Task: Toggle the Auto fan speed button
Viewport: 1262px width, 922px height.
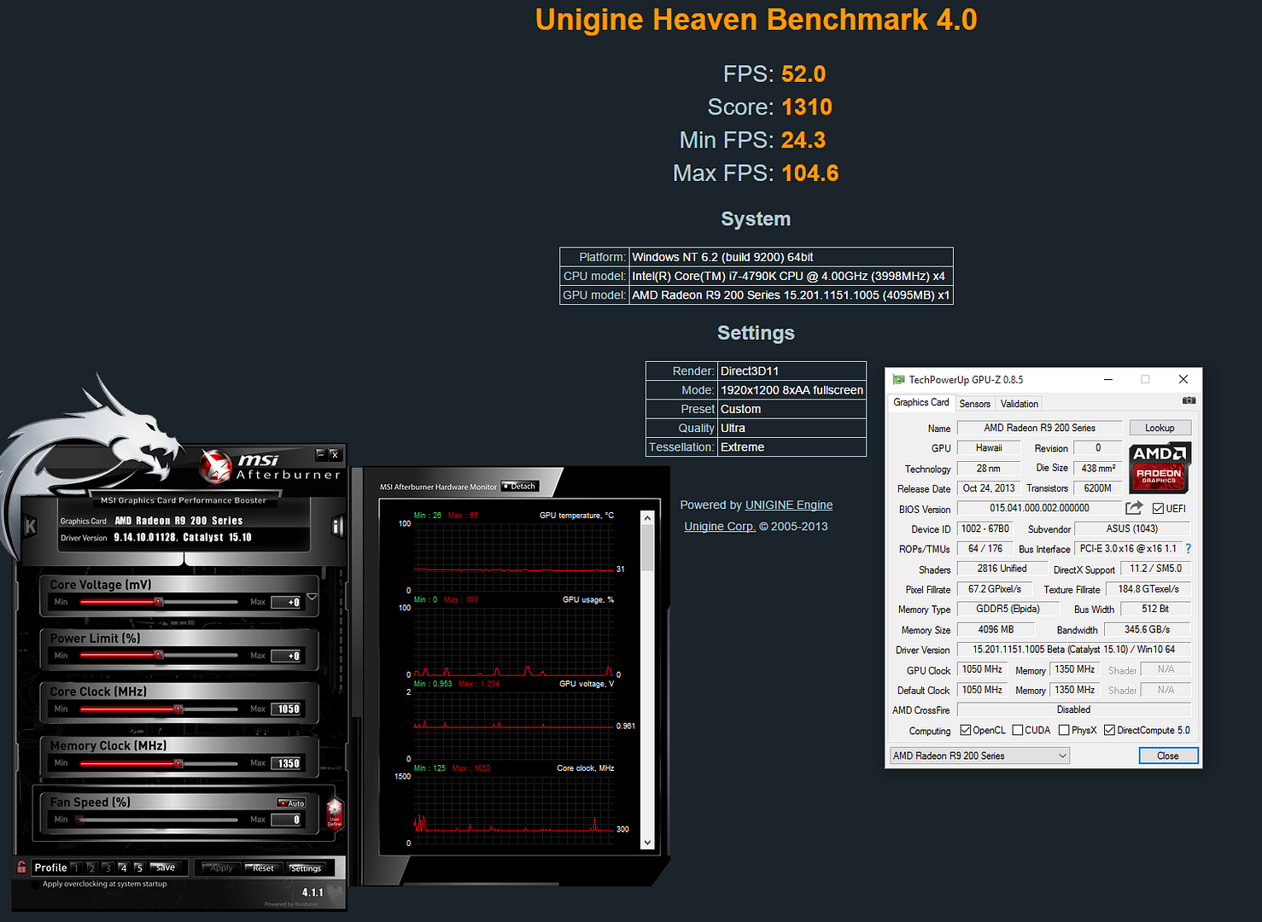Action: click(x=292, y=803)
